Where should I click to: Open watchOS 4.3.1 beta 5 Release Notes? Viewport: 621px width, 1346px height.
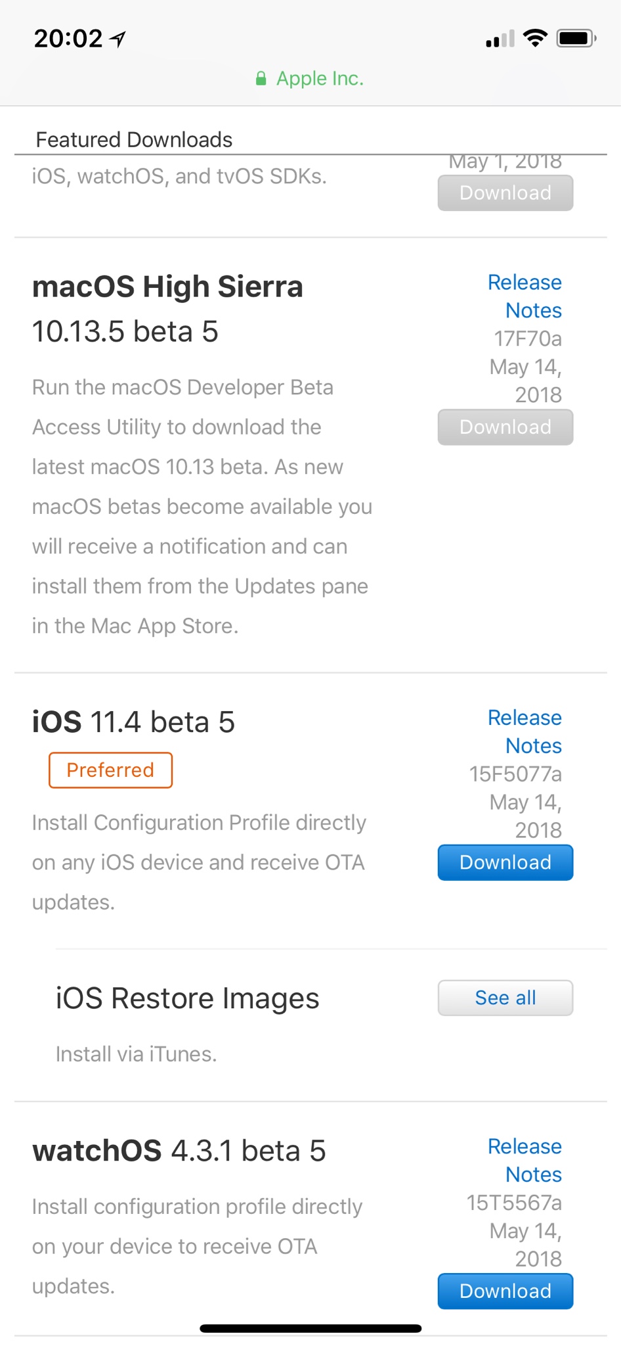tap(525, 1160)
